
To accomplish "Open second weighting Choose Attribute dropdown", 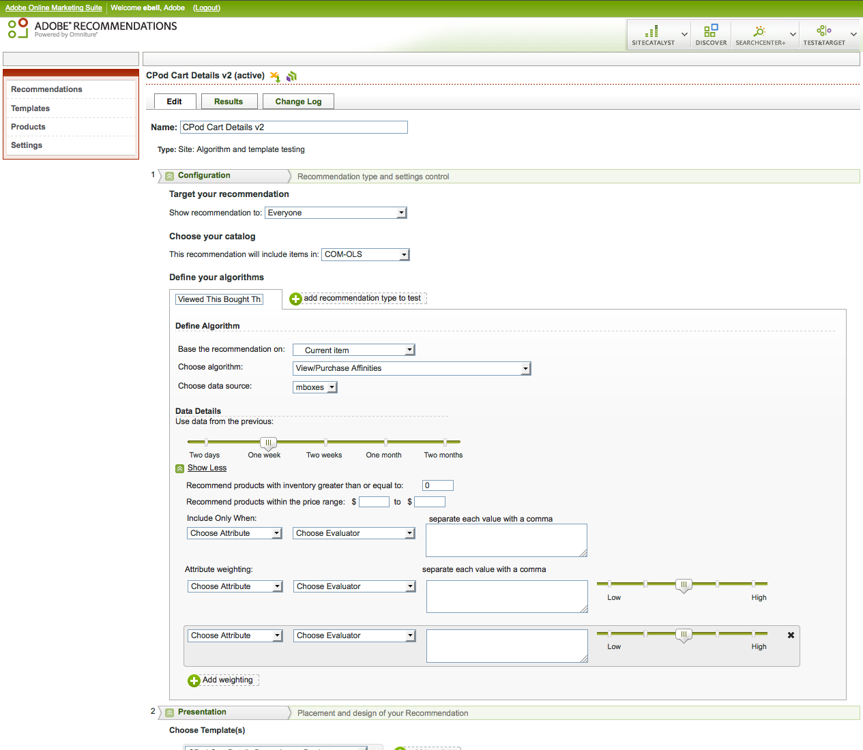I will (x=235, y=635).
